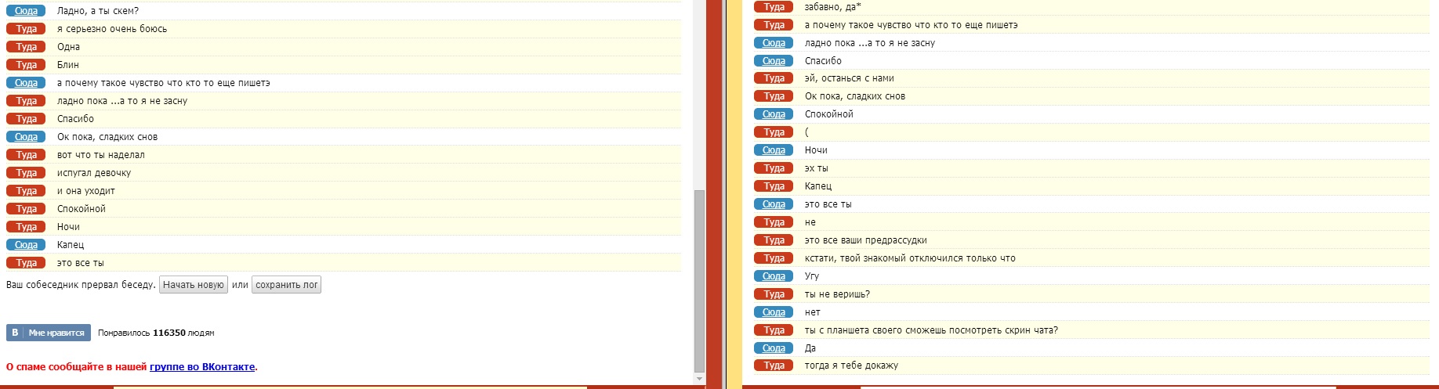Left chat: click 'Туда' badge beside 'это все ты'
The width and height of the screenshot is (1439, 389).
[26, 263]
